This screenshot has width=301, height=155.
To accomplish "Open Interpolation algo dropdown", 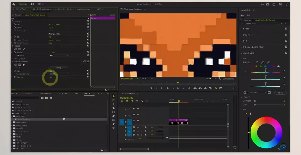I will (59, 74).
